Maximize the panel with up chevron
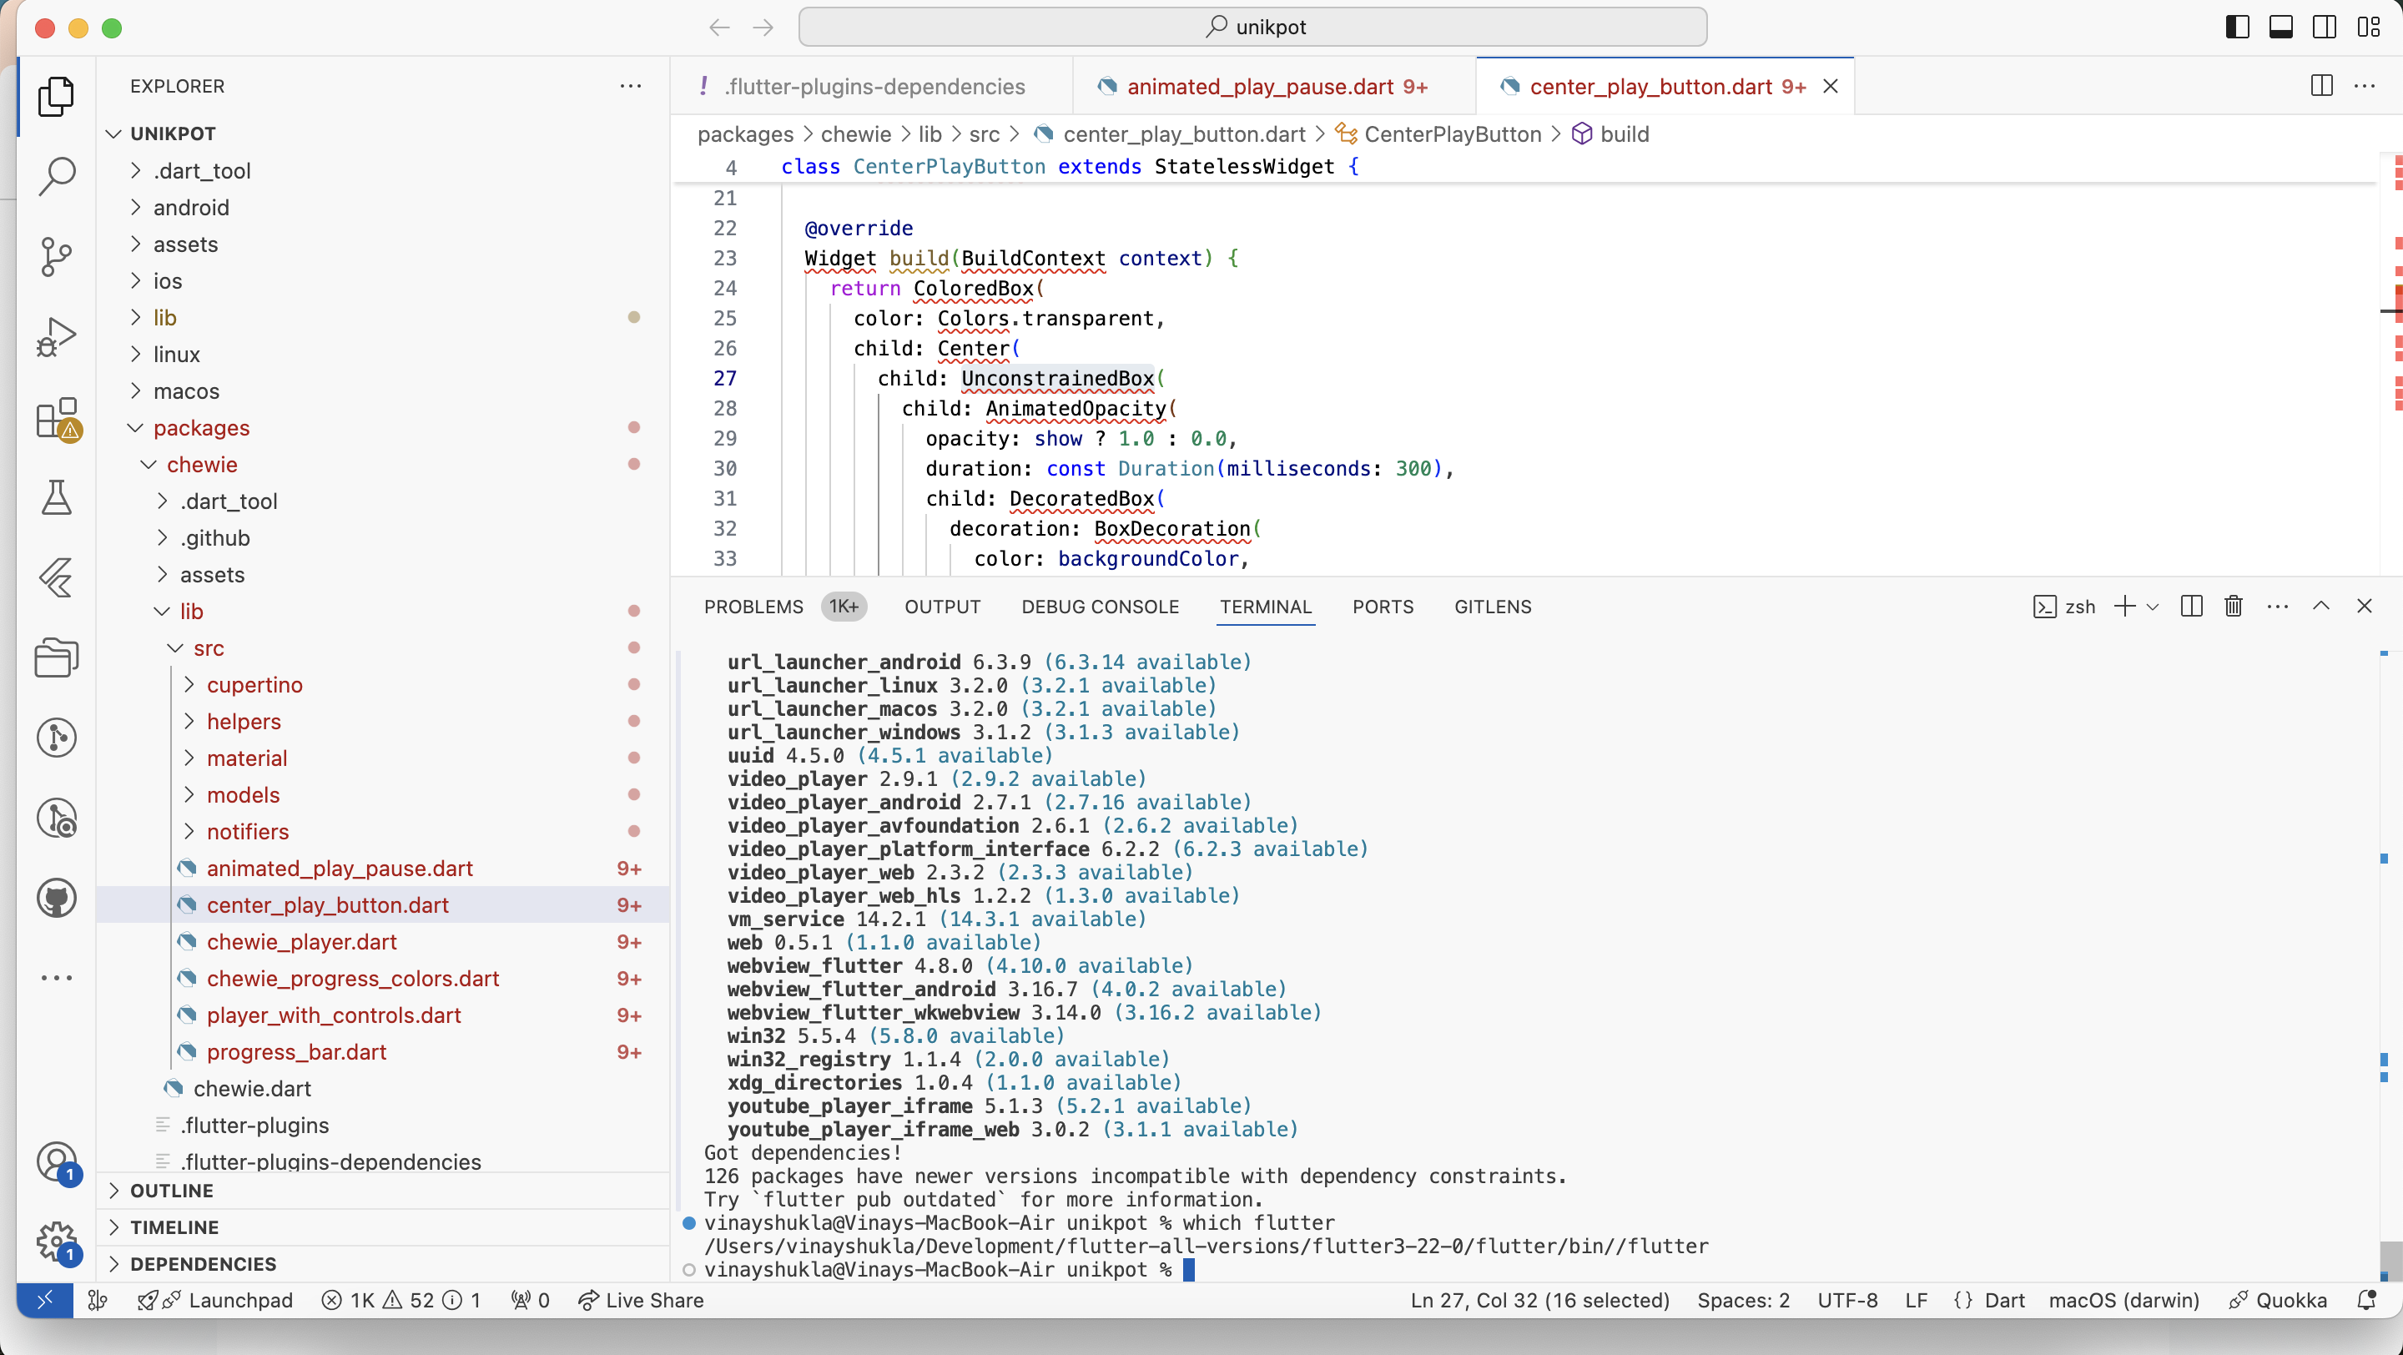The width and height of the screenshot is (2403, 1355). [2321, 606]
